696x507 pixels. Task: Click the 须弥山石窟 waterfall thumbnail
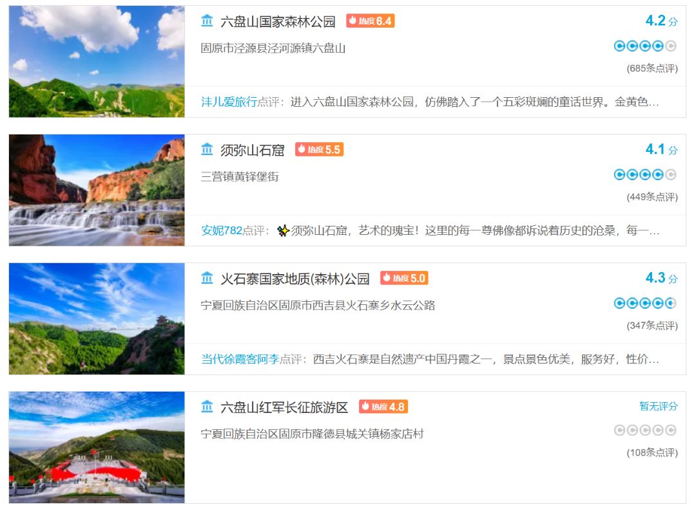[x=97, y=190]
